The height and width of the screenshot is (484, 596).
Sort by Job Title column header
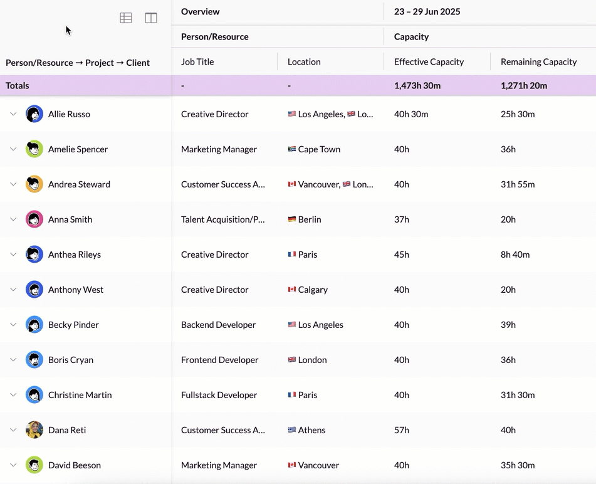click(197, 61)
